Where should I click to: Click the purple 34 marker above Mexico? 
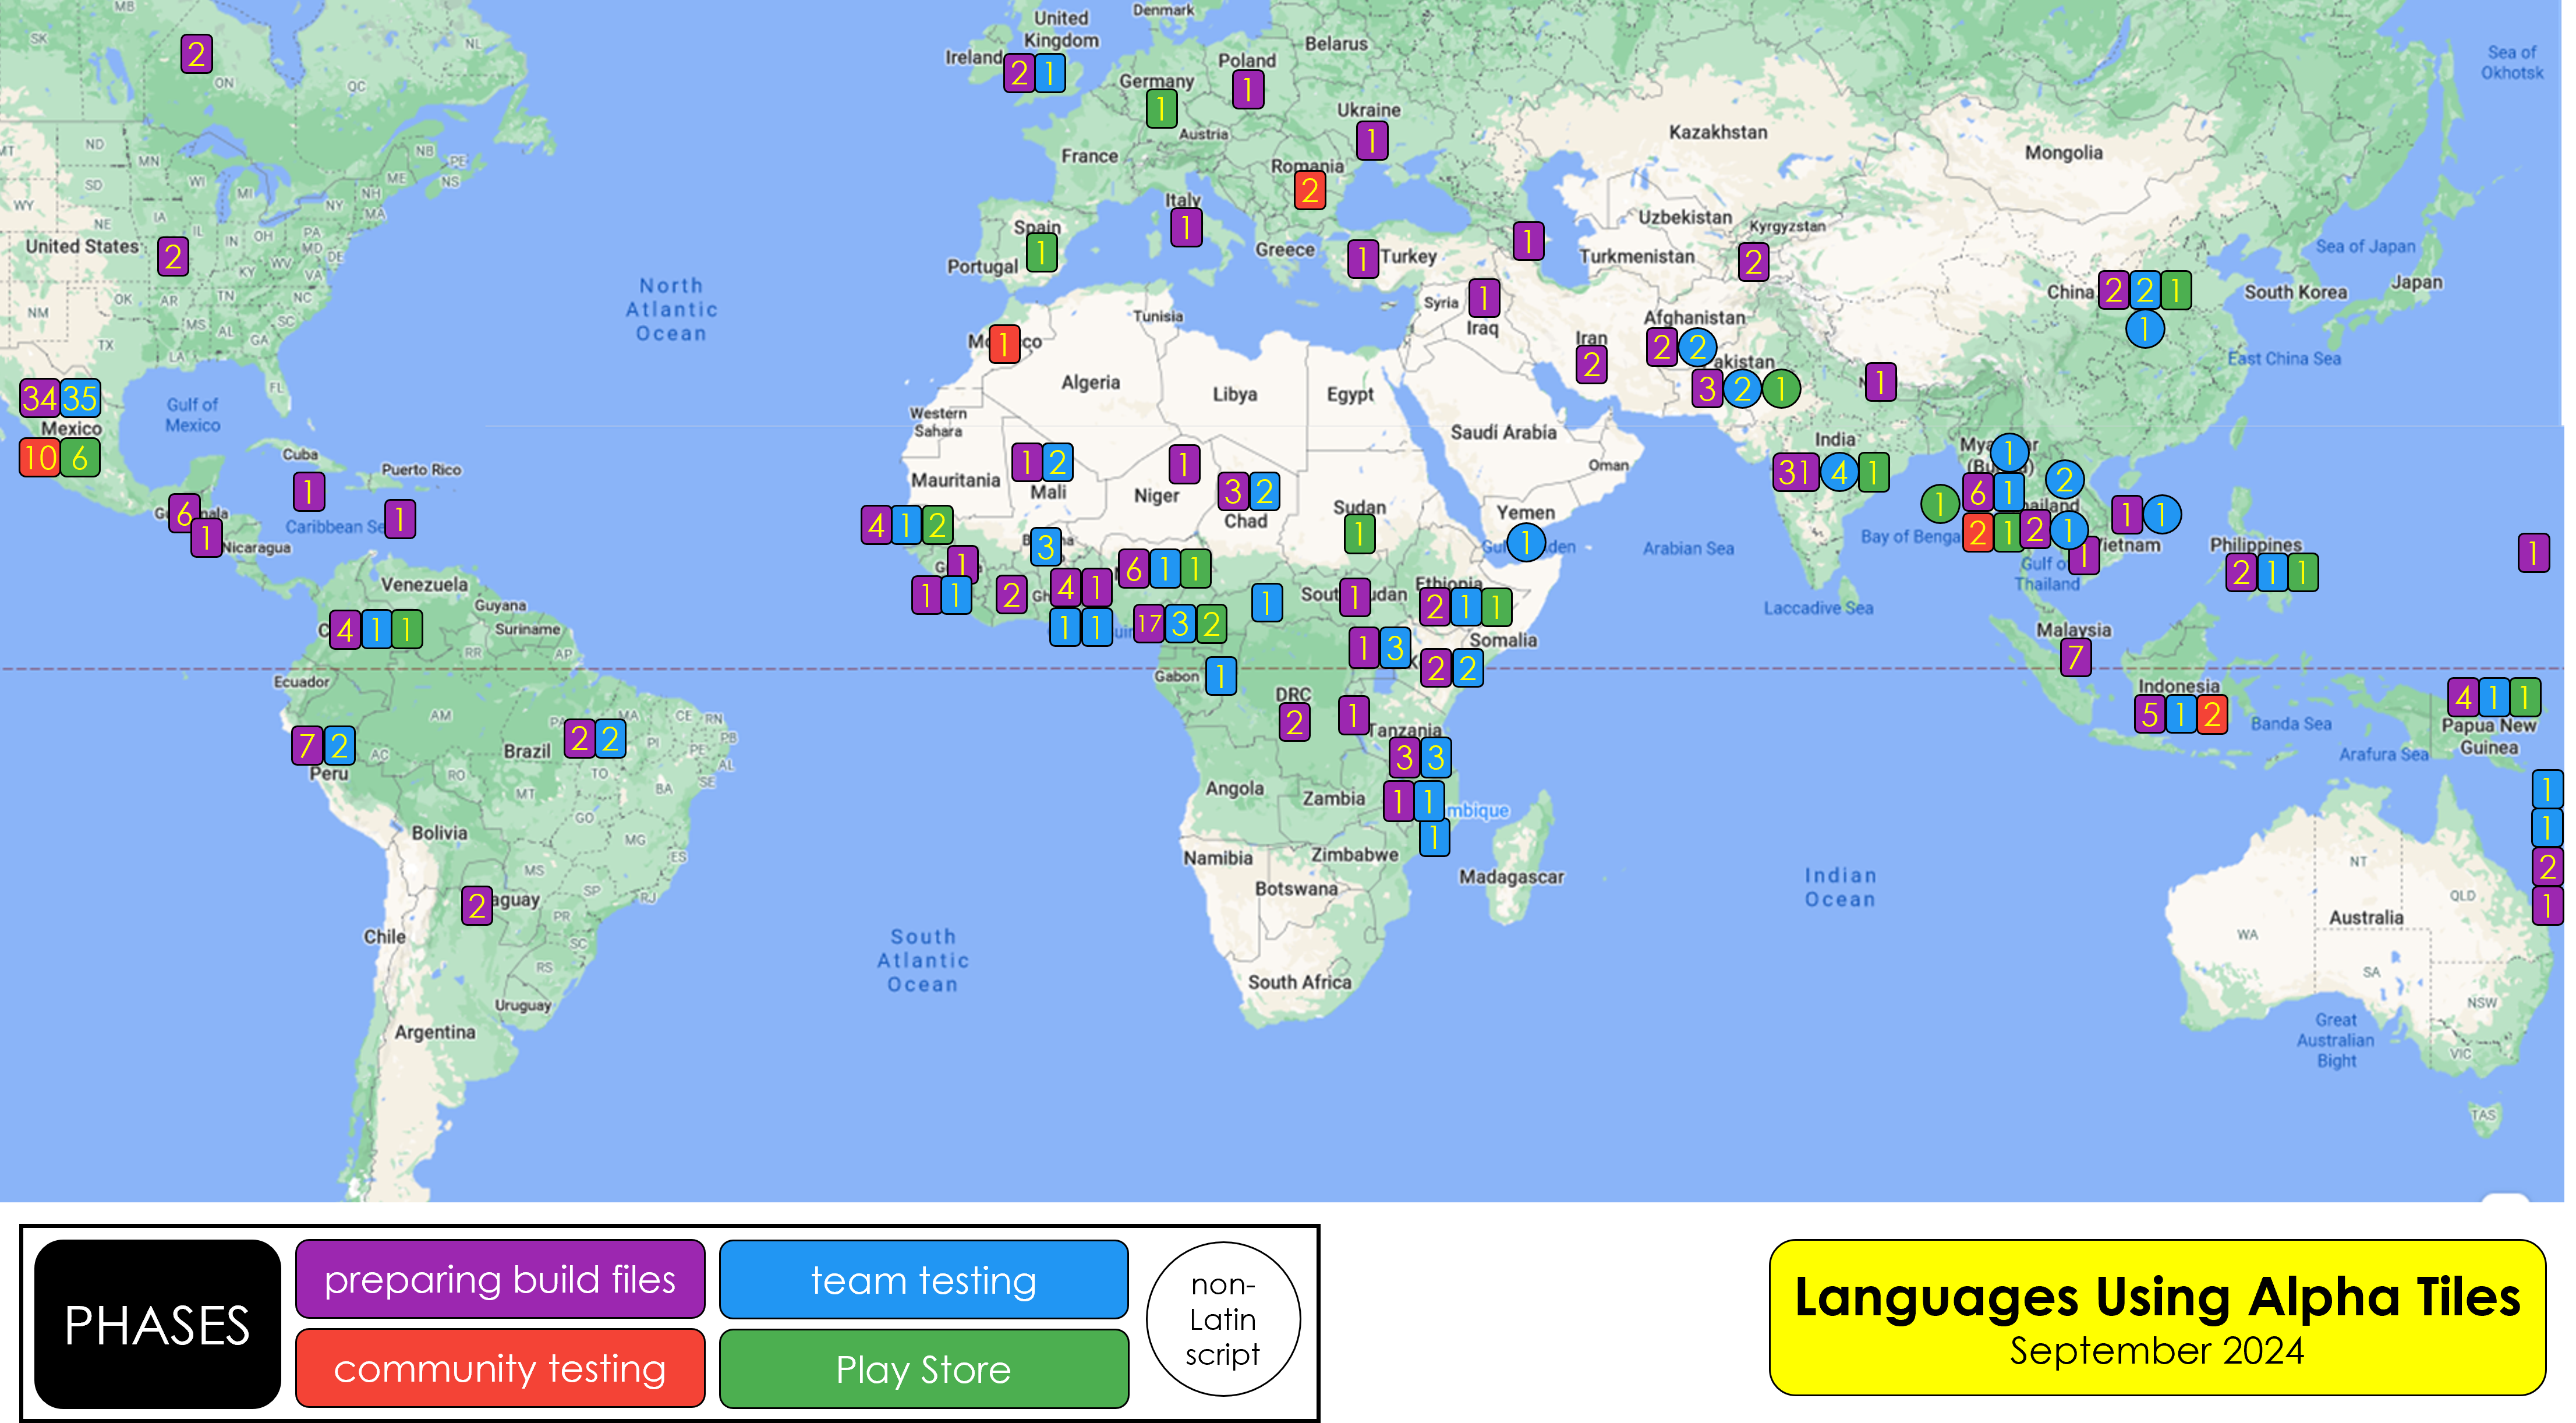(40, 398)
